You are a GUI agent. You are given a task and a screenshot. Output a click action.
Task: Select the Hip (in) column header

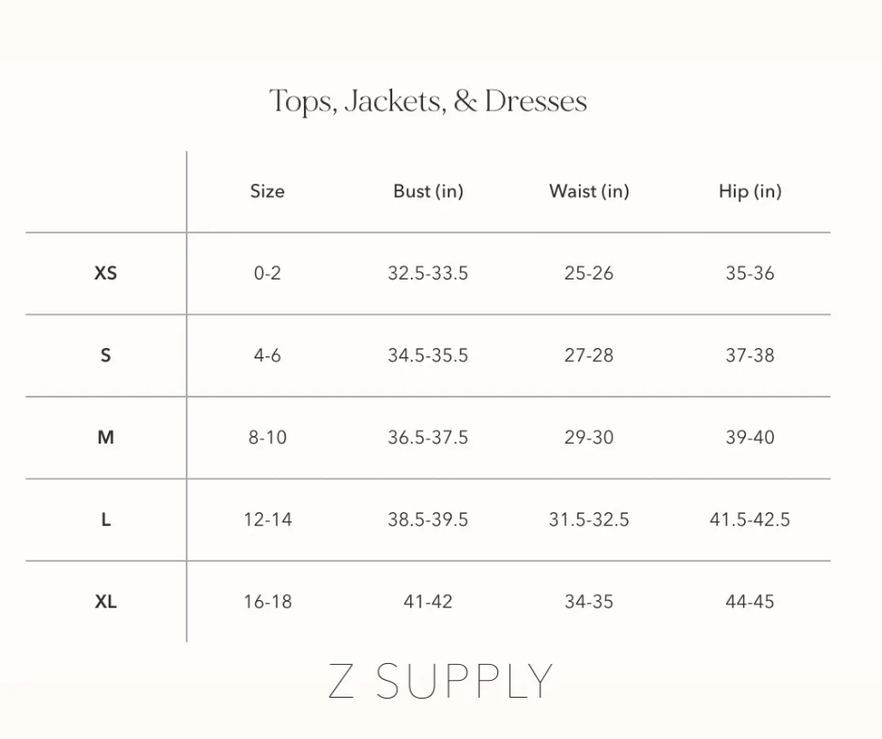(750, 191)
